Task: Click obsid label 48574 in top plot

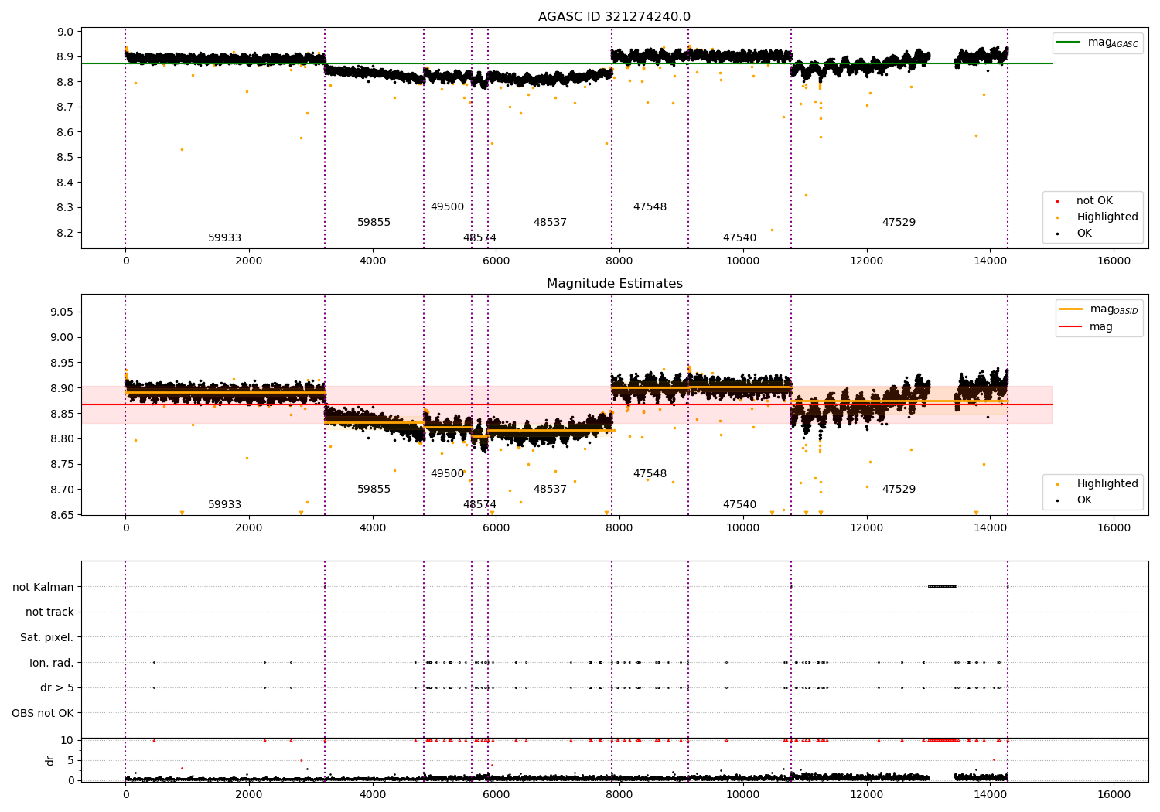Action: click(479, 238)
